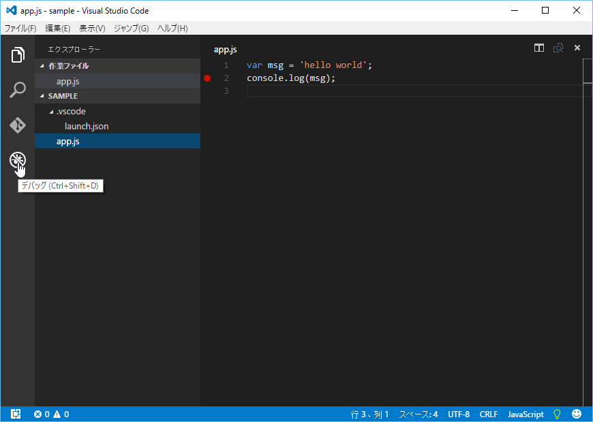Click the lightbulb icon in status bar
The image size is (593, 422).
(x=557, y=414)
